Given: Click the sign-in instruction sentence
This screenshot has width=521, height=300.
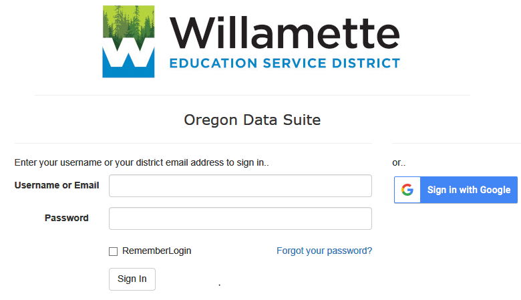Looking at the screenshot, I should pyautogui.click(x=141, y=162).
